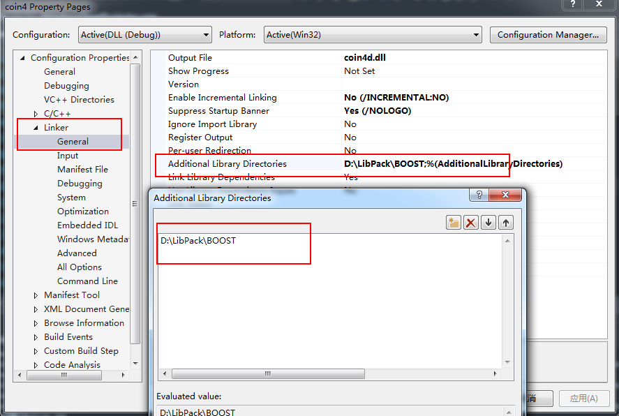The width and height of the screenshot is (619, 416).
Task: Open the Configuration dropdown
Action: (x=144, y=34)
